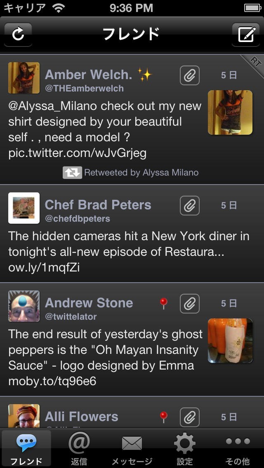Viewport: 264px width, 468px height.
Task: Tap the retweet icon beside Retweeted by Alyssa Milano
Action: click(x=72, y=173)
